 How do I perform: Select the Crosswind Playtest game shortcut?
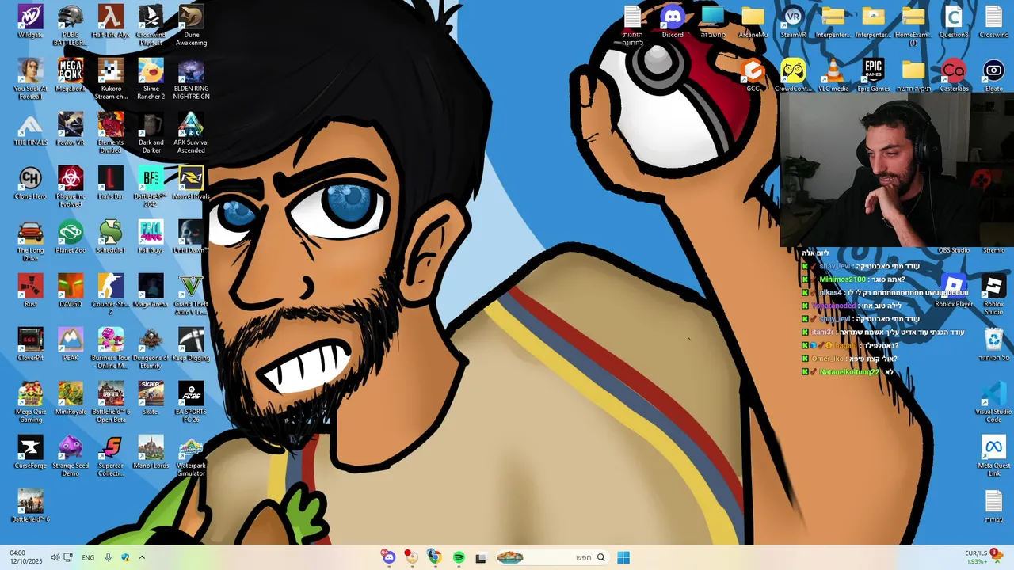[x=151, y=25]
